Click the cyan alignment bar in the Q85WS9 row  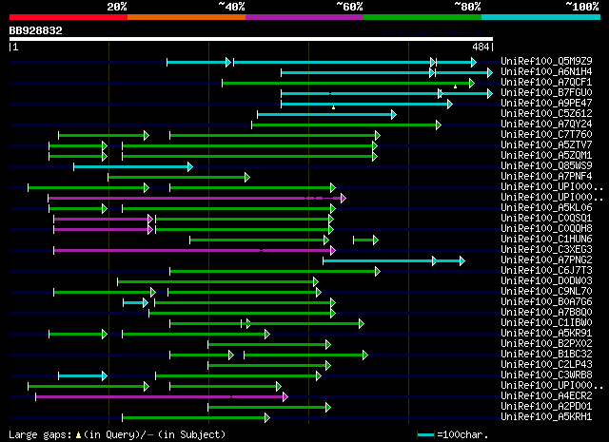pos(133,167)
